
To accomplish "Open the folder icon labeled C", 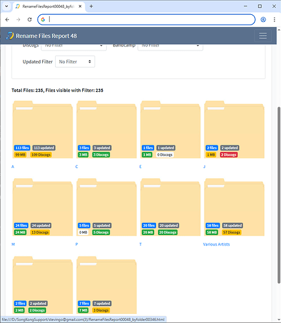I will coord(106,129).
